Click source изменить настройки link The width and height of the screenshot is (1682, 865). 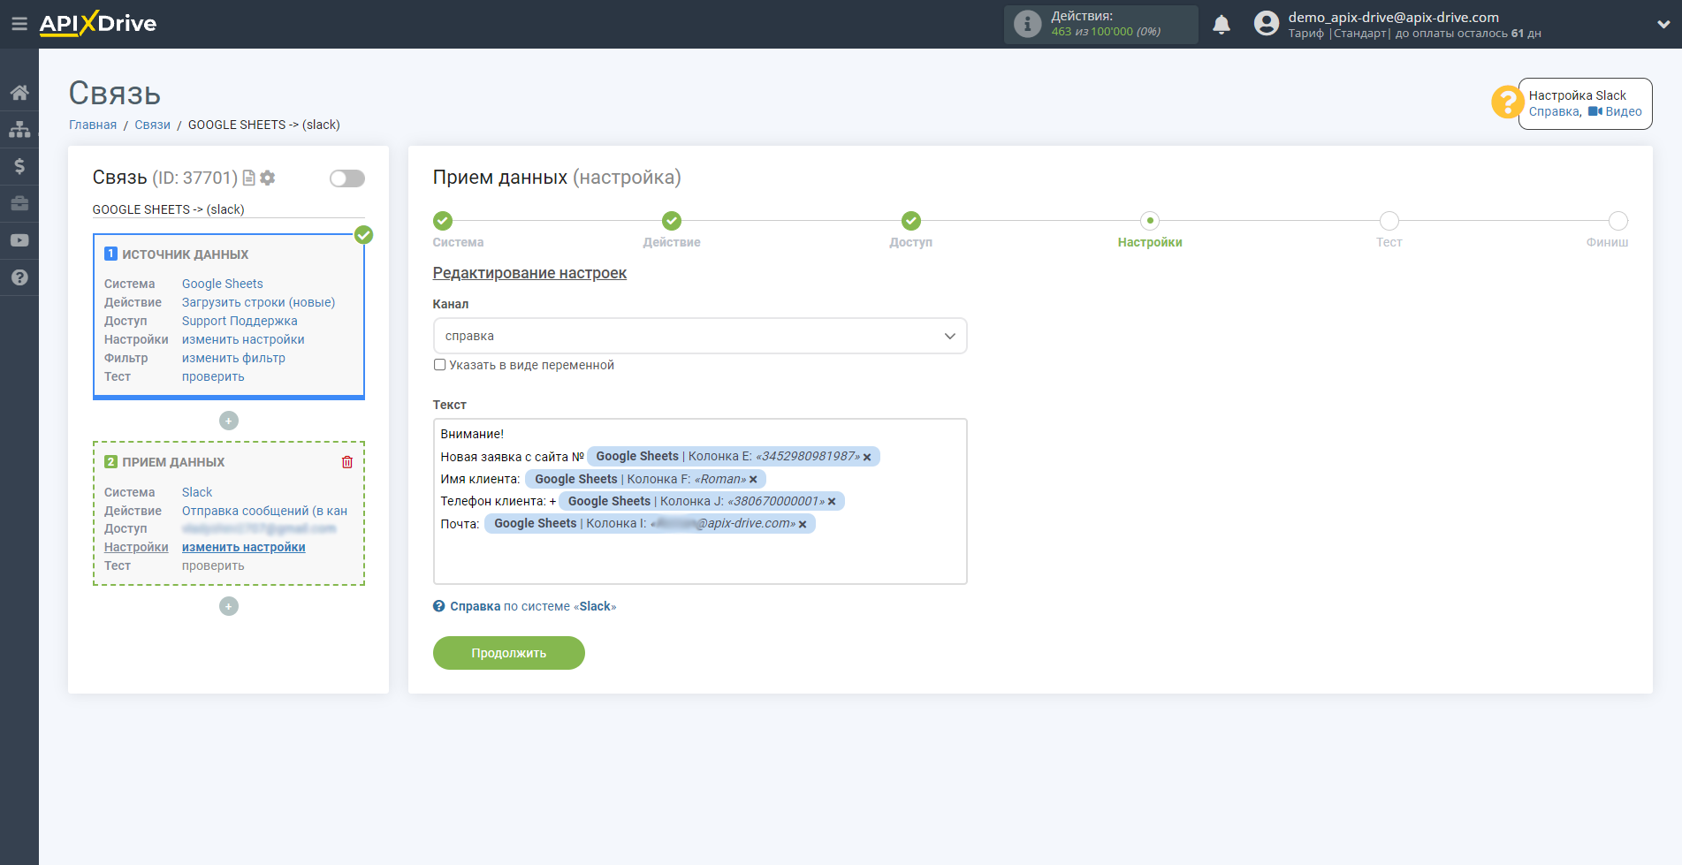click(243, 339)
